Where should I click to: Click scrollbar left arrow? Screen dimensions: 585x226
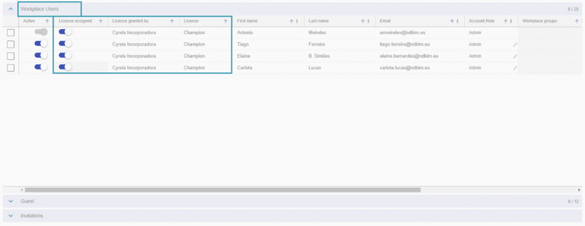pos(22,190)
